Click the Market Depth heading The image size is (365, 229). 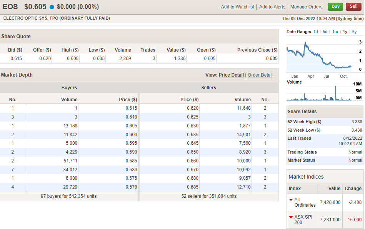pyautogui.click(x=17, y=75)
